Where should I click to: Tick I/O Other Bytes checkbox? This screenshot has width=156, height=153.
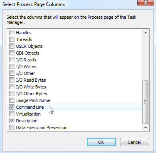coord(12,94)
